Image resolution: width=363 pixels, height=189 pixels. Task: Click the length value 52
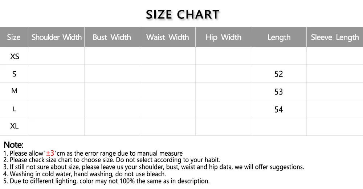point(278,74)
